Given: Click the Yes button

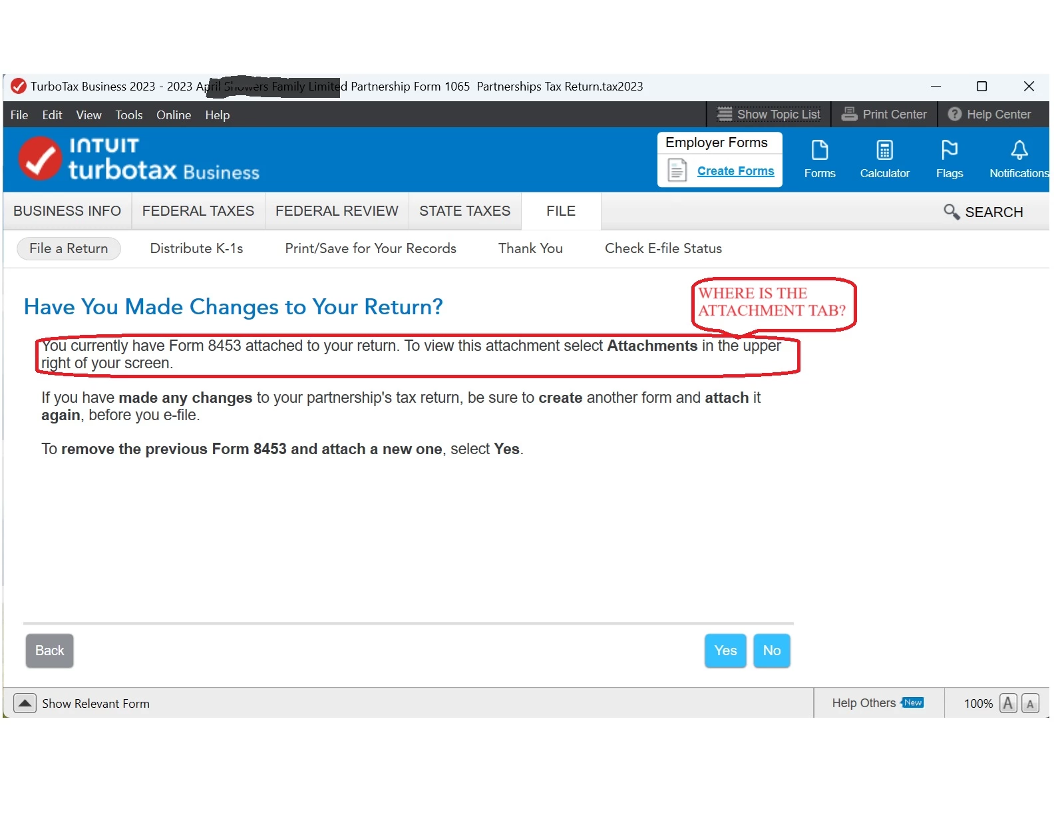Looking at the screenshot, I should coord(725,651).
